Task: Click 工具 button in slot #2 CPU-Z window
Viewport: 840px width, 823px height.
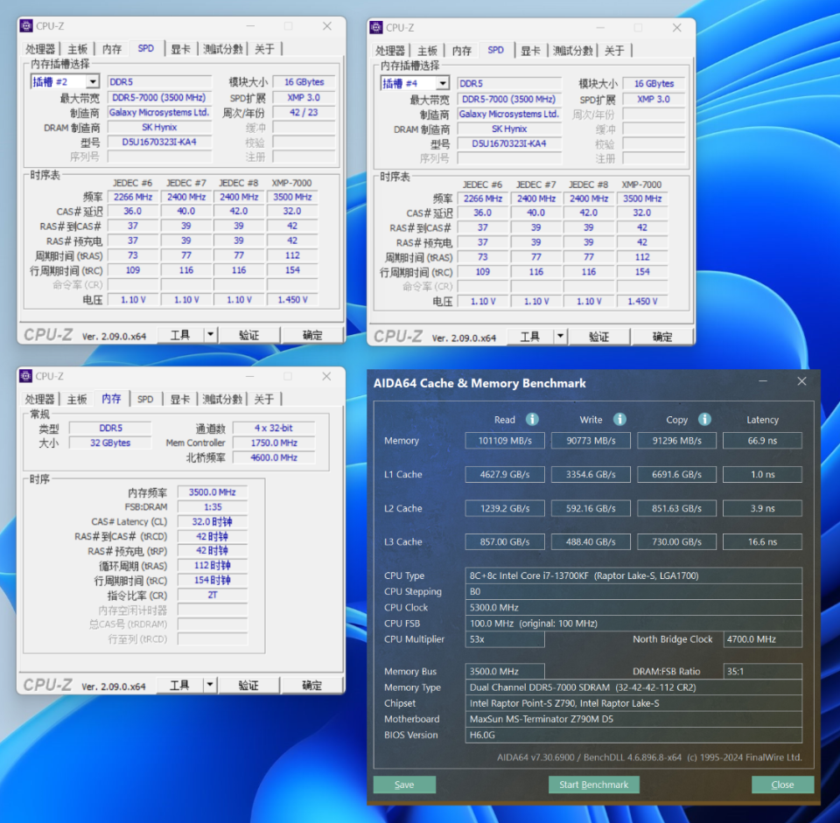Action: click(180, 335)
